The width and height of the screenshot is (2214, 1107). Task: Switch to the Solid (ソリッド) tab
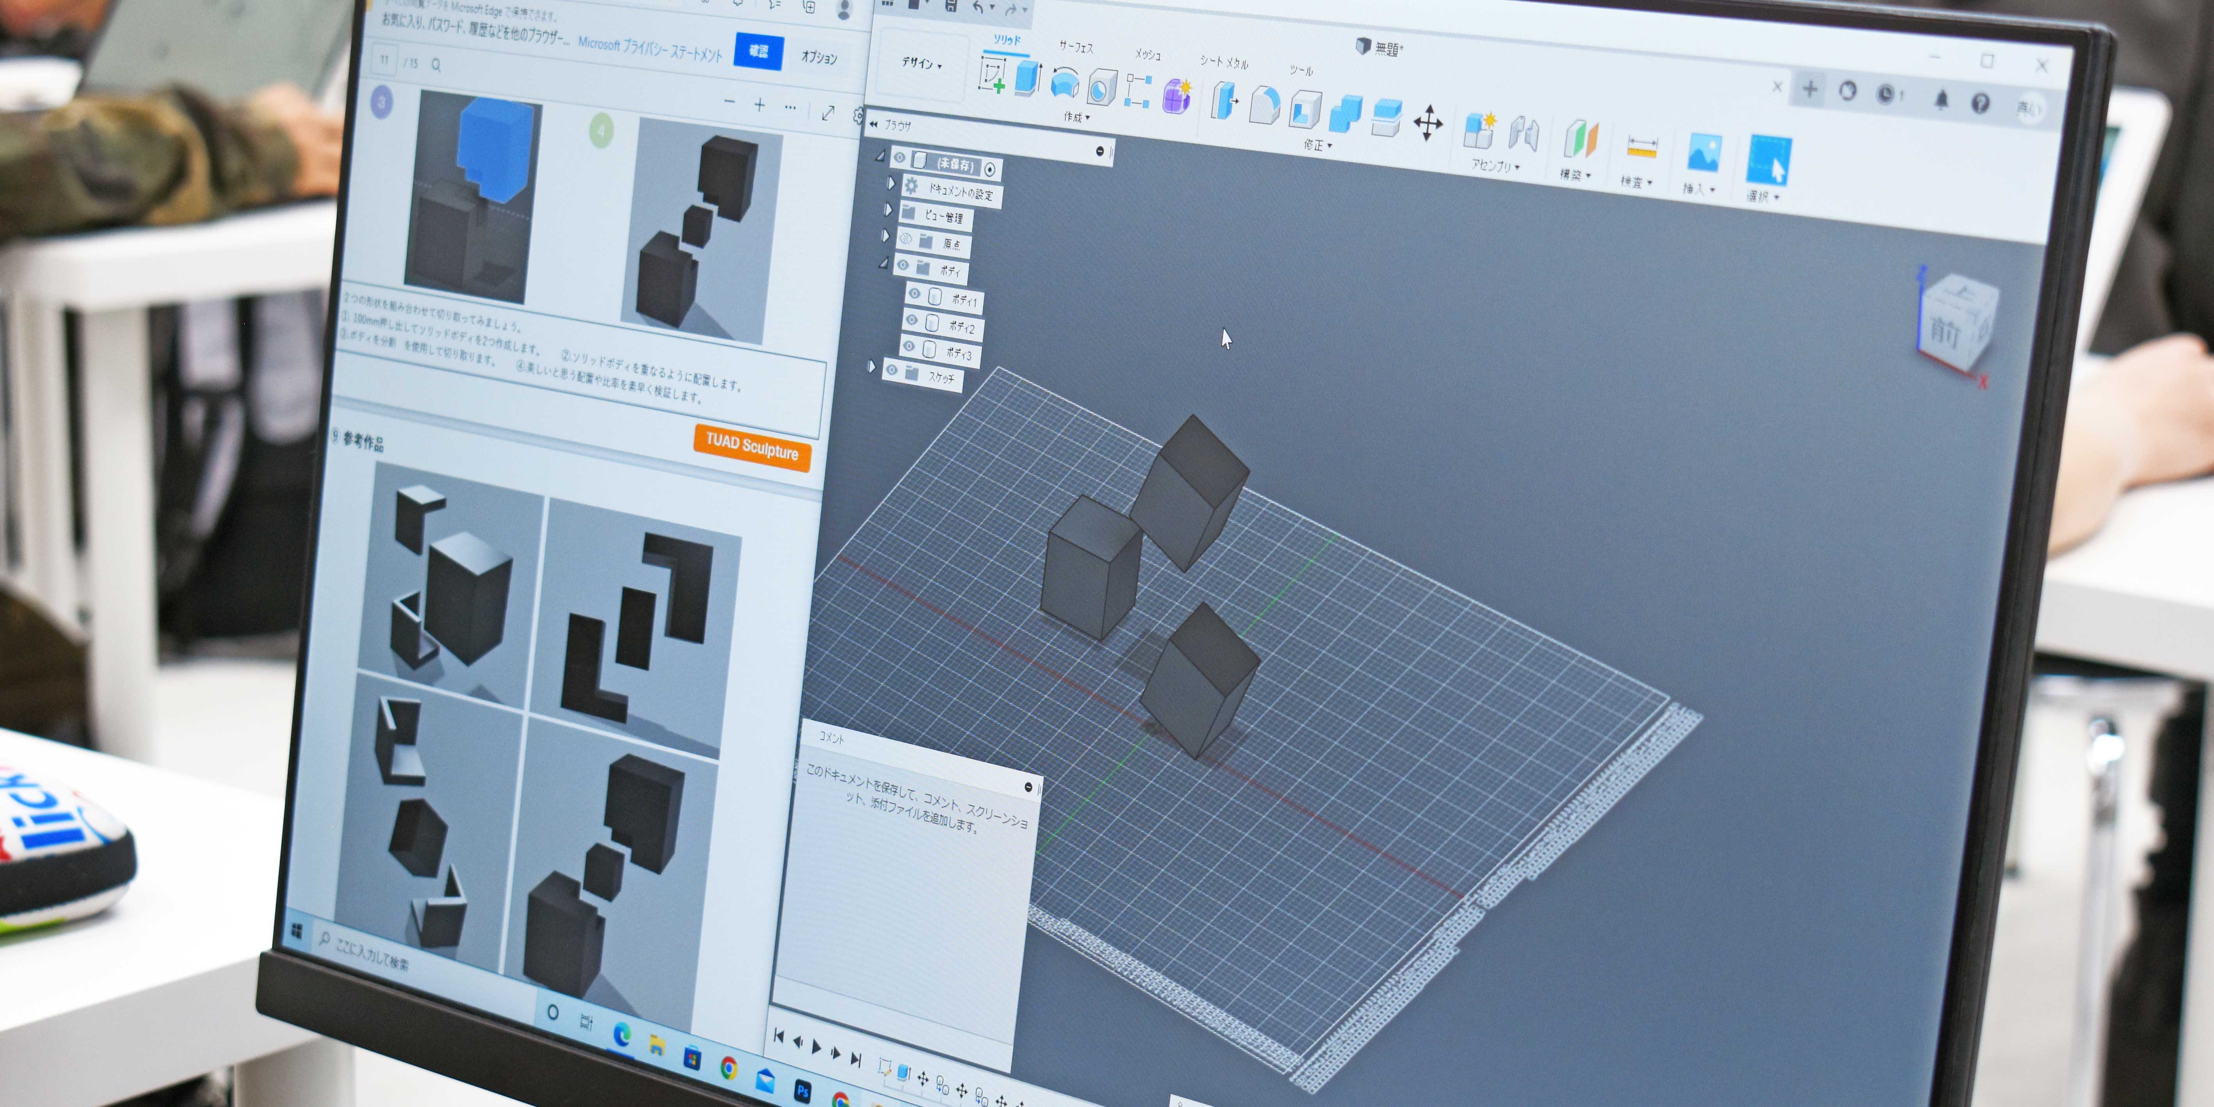point(1007,40)
